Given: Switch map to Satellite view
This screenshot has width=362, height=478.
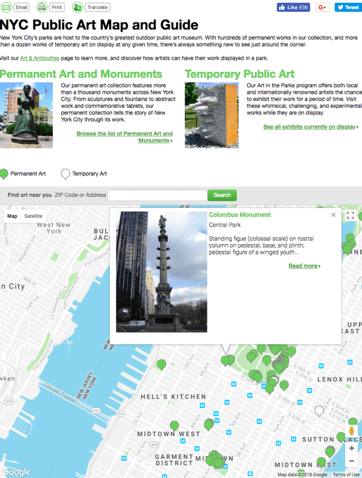Looking at the screenshot, I should (x=33, y=216).
